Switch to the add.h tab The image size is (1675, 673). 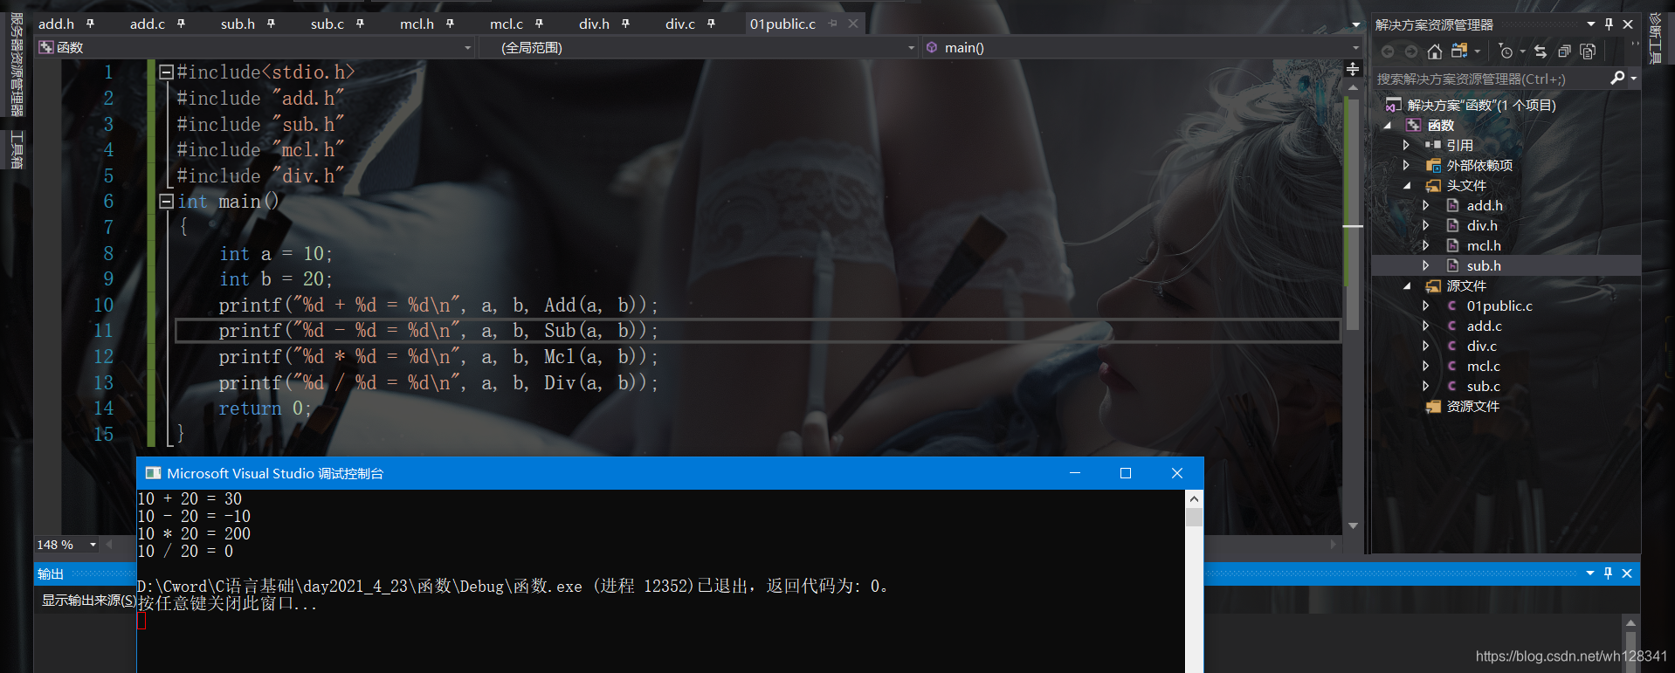[x=57, y=24]
